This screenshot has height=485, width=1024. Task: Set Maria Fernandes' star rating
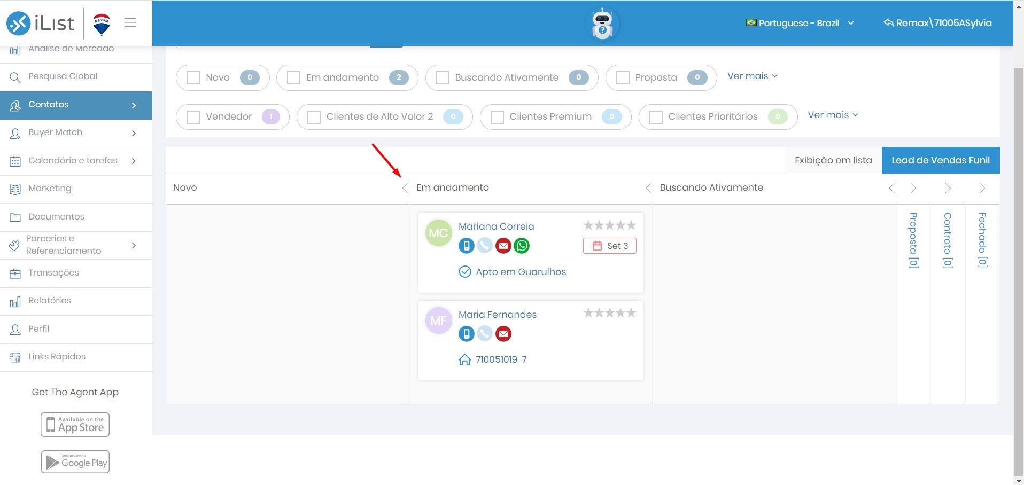[610, 313]
